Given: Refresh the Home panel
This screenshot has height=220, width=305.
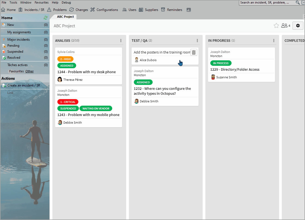Looking at the screenshot, I should (46, 17).
